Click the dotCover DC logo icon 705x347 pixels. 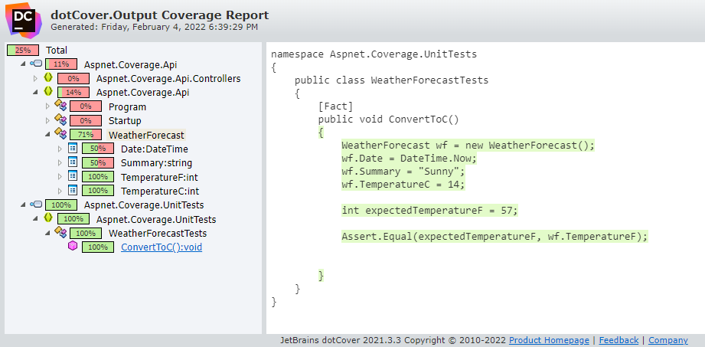click(24, 20)
